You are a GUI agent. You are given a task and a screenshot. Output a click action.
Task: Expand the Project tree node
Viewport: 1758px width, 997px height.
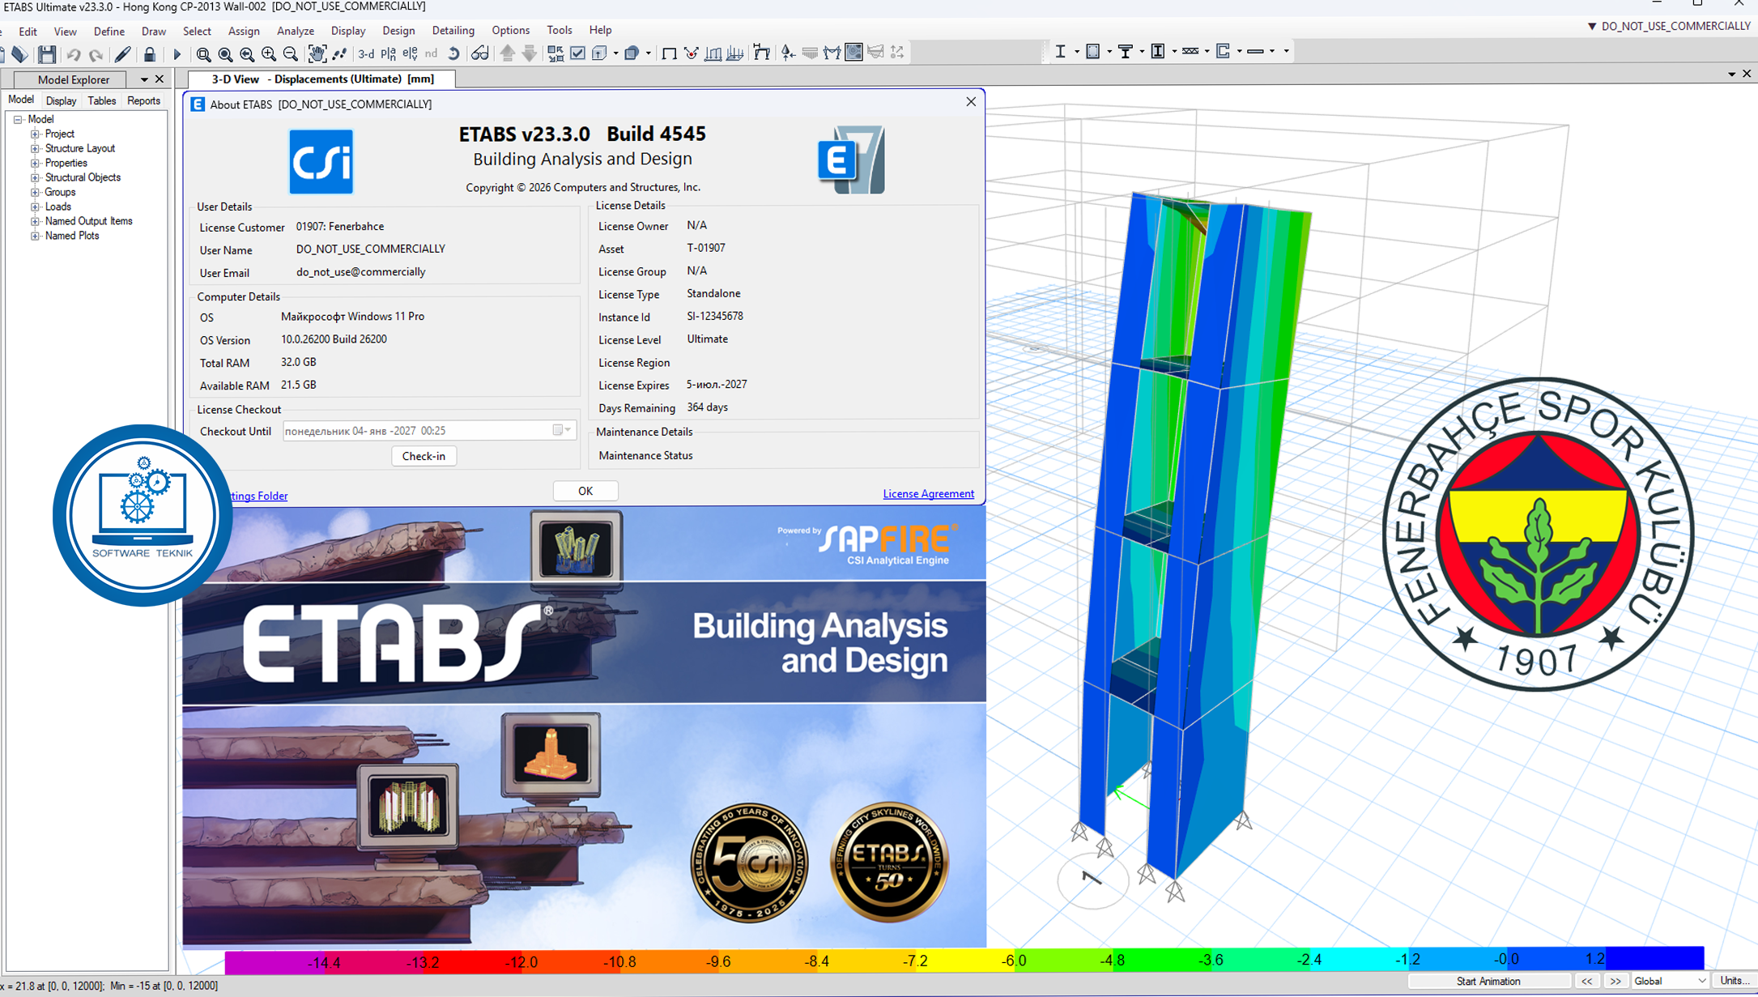[x=35, y=134]
